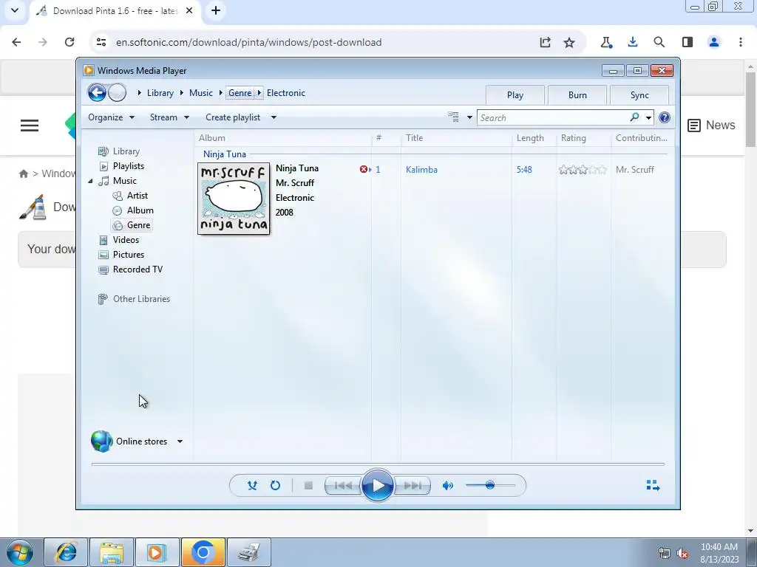Adjust the volume slider in Media Player
Screen dimensions: 757x567
pos(490,485)
